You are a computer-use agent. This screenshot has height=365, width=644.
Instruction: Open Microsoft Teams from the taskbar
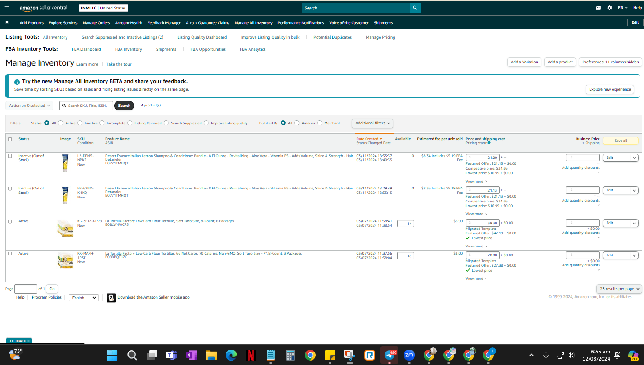[171, 356]
